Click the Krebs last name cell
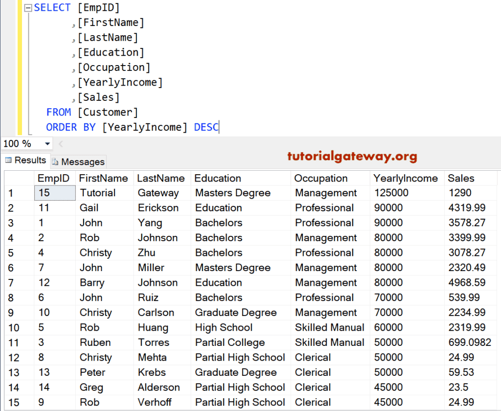The height and width of the screenshot is (411, 501). pyautogui.click(x=162, y=372)
